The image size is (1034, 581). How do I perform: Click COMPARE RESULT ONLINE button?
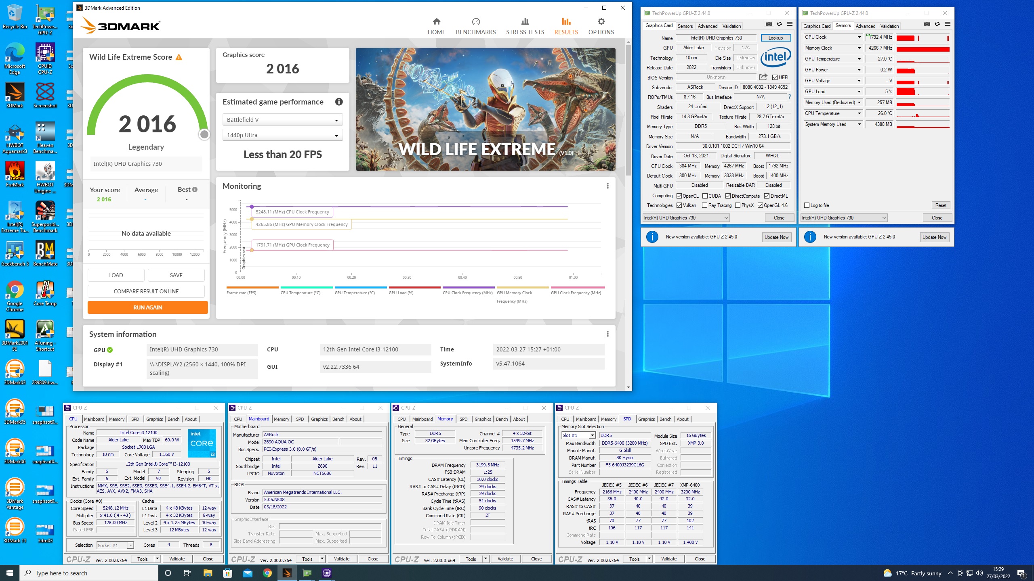[x=146, y=291]
